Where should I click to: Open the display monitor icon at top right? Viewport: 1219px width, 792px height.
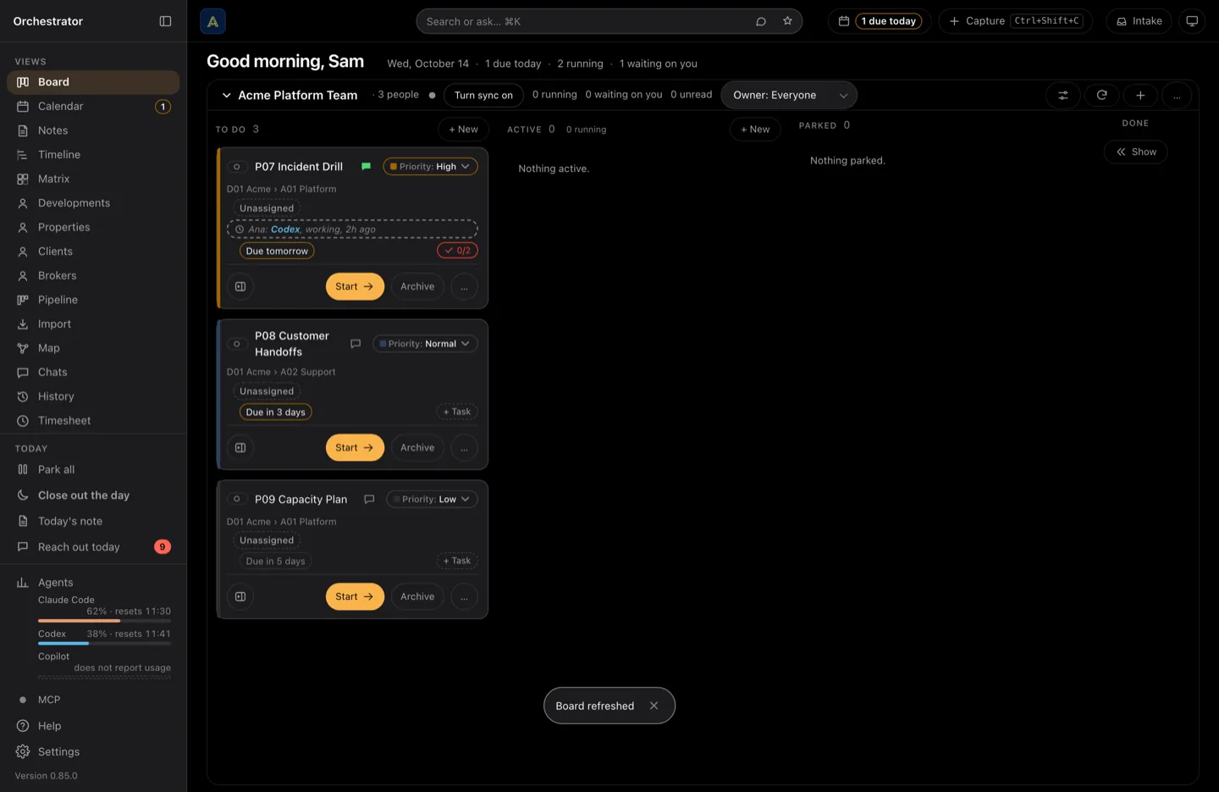1192,21
